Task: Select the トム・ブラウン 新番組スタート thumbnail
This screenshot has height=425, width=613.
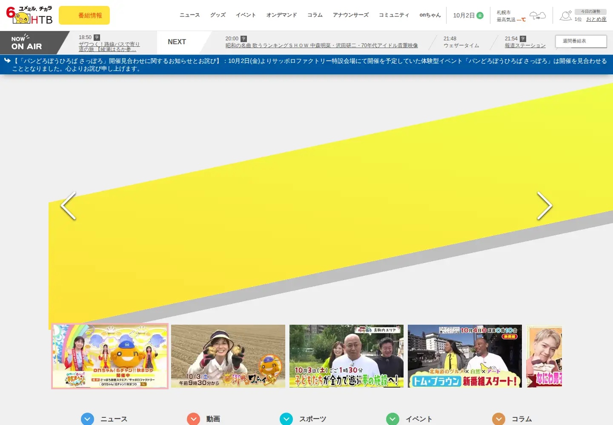Action: [465, 356]
